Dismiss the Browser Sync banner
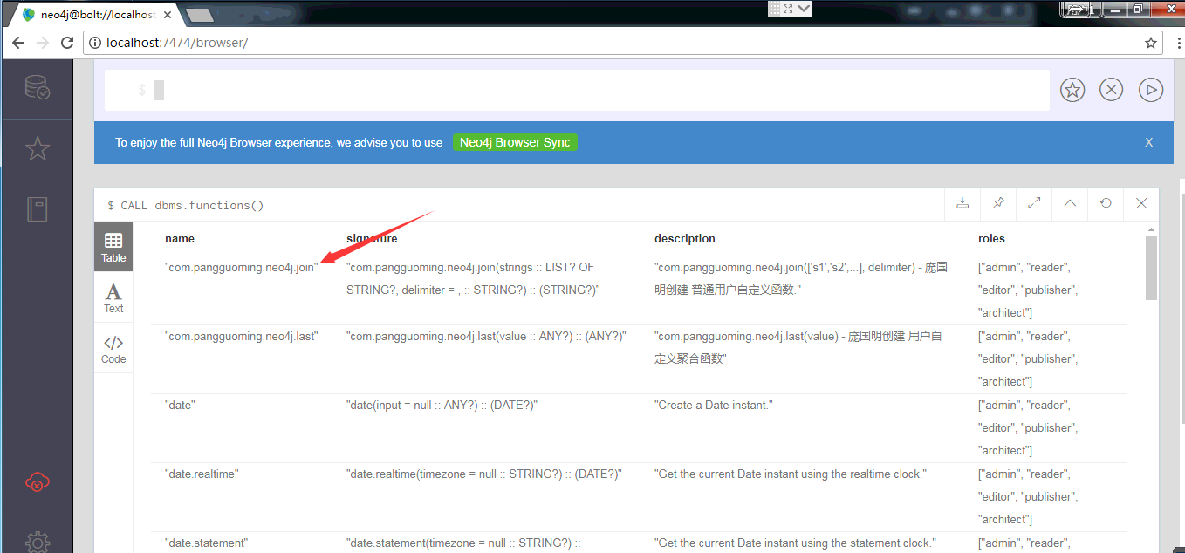The width and height of the screenshot is (1185, 553). [x=1149, y=142]
